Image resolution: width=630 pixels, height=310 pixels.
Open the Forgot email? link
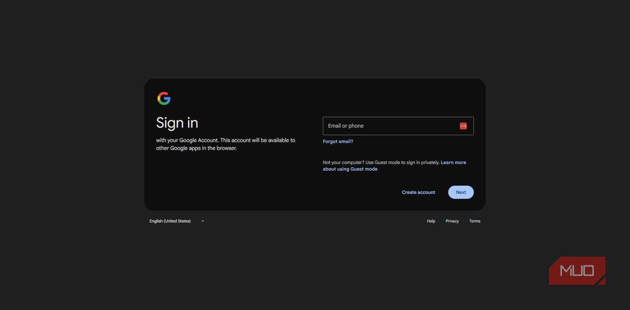(x=338, y=141)
